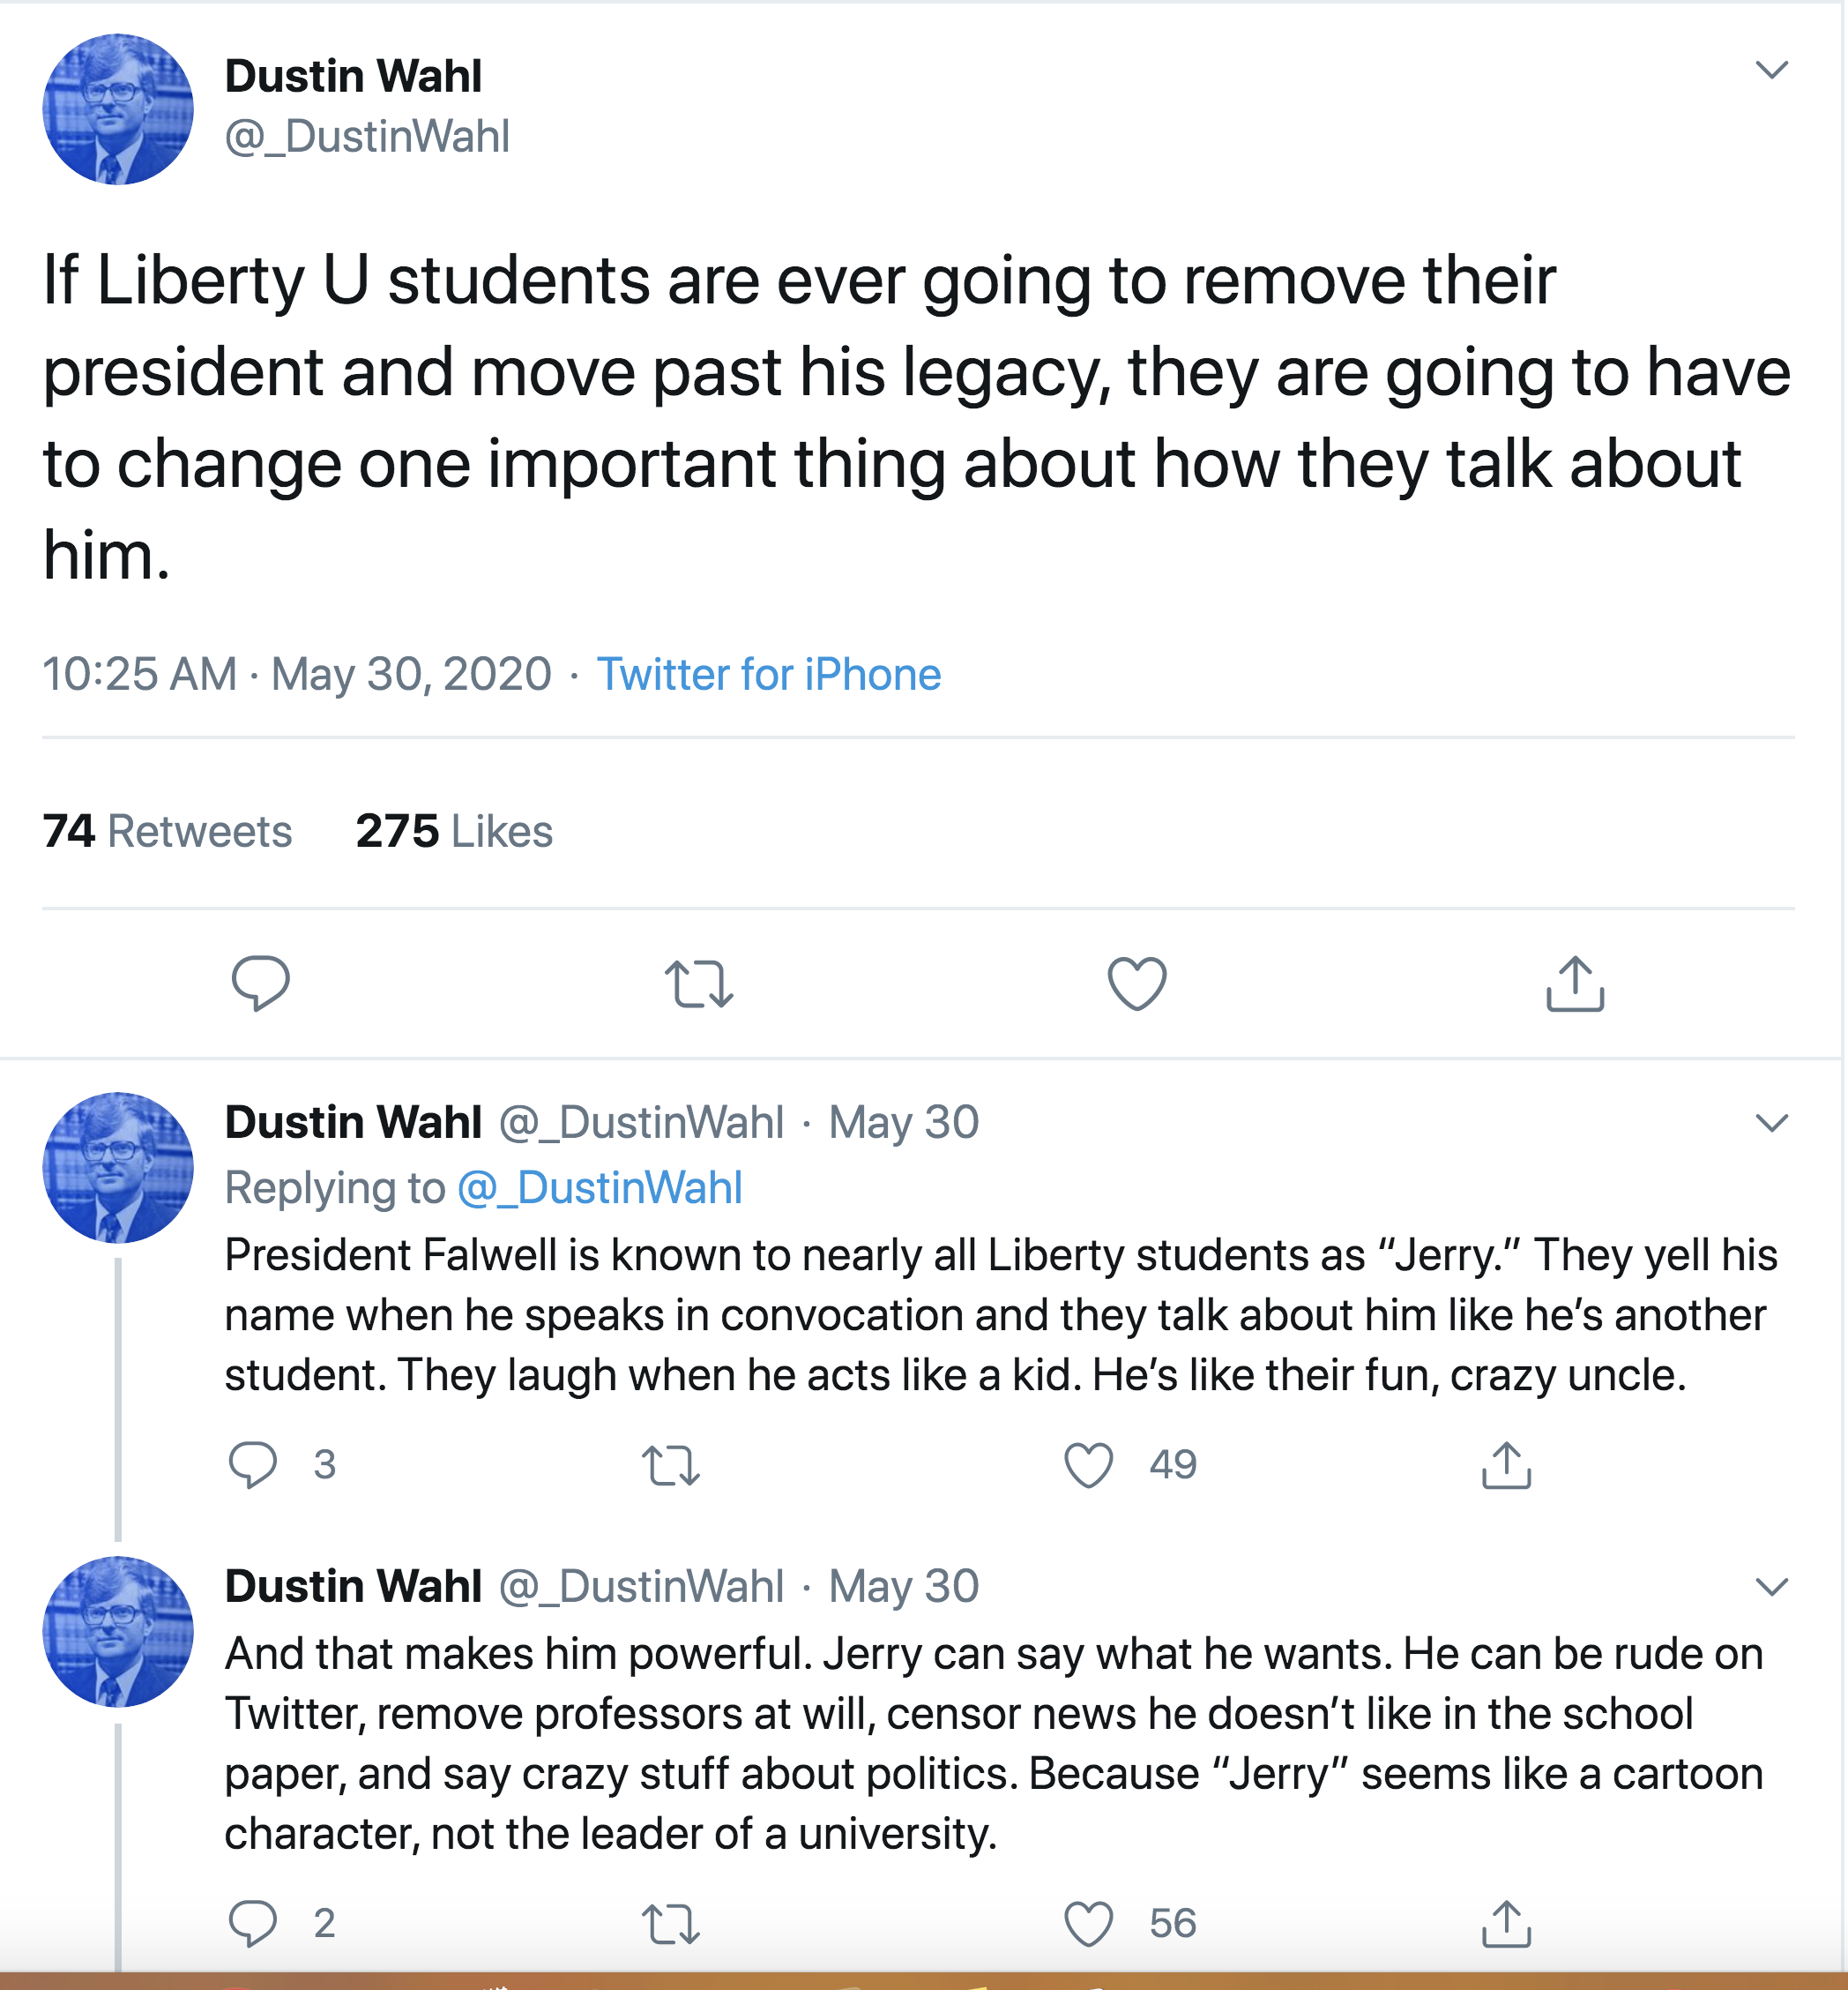Share the main Liberty U tweet

coord(1575,983)
